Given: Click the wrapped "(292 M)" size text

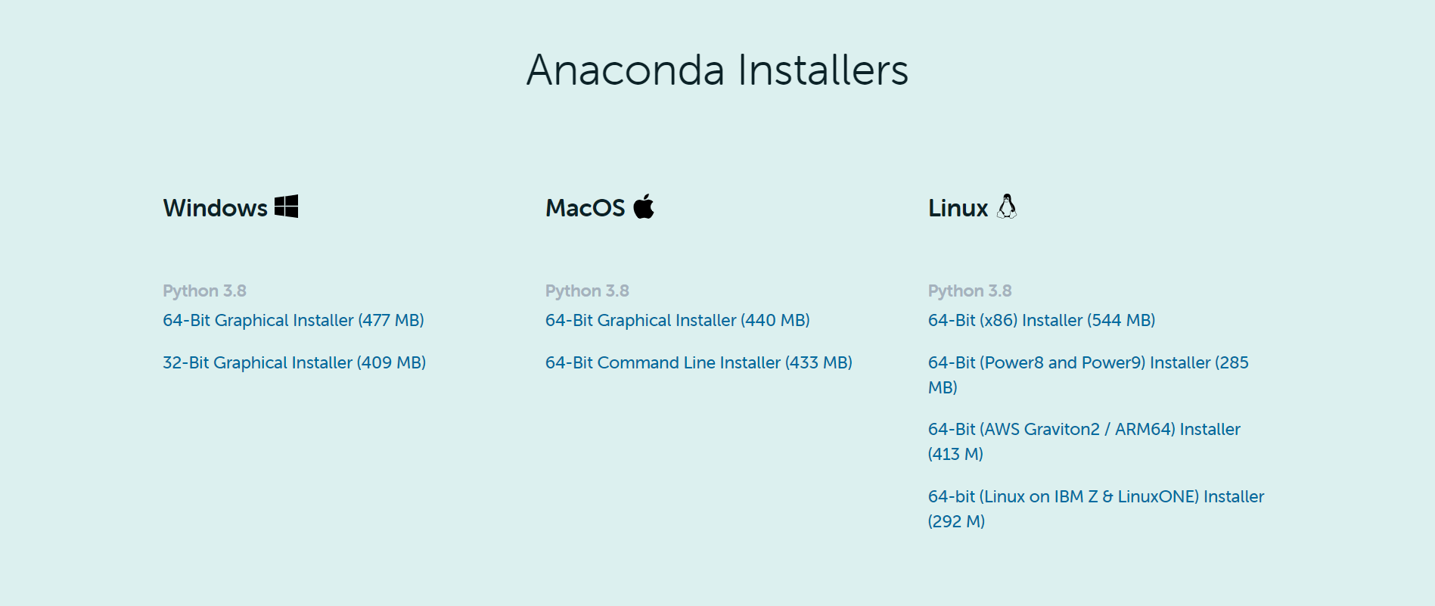Looking at the screenshot, I should (956, 521).
